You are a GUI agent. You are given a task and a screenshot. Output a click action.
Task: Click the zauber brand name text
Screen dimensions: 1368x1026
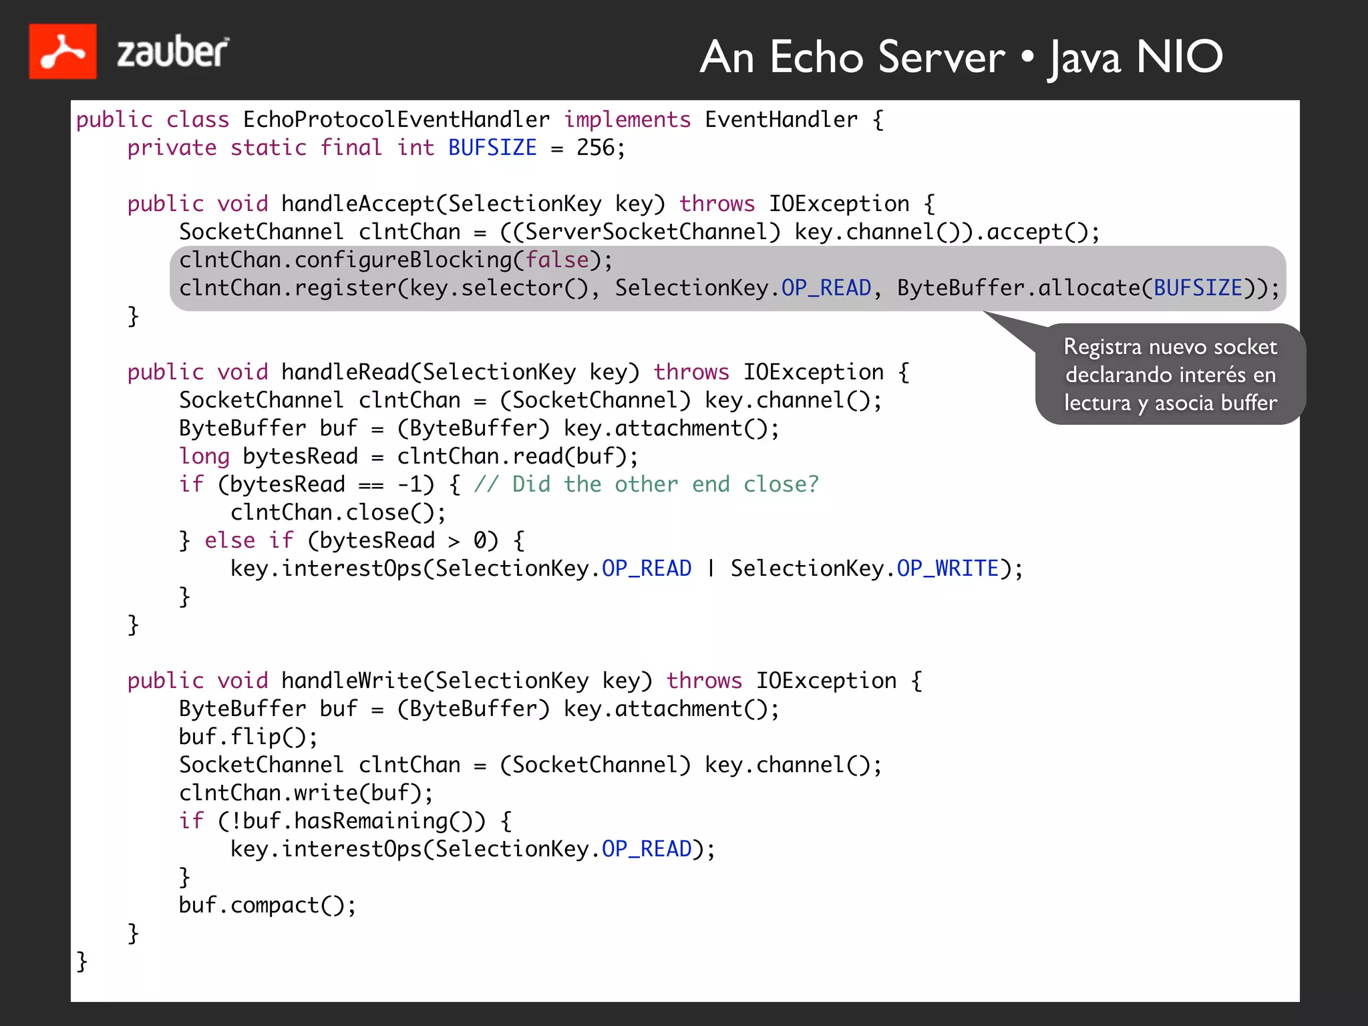pyautogui.click(x=172, y=52)
